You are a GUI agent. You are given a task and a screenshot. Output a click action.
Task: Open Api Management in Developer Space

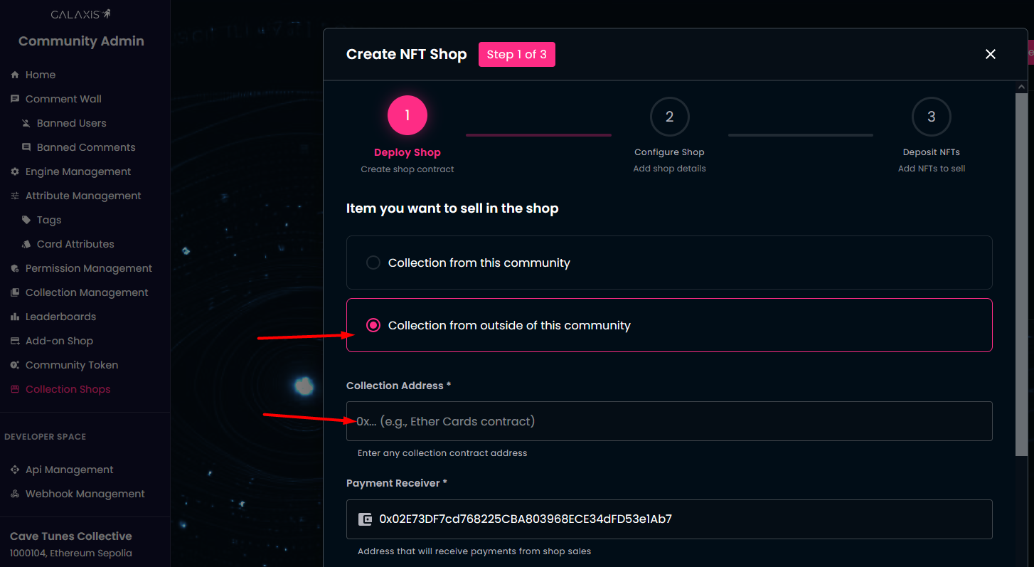(69, 470)
